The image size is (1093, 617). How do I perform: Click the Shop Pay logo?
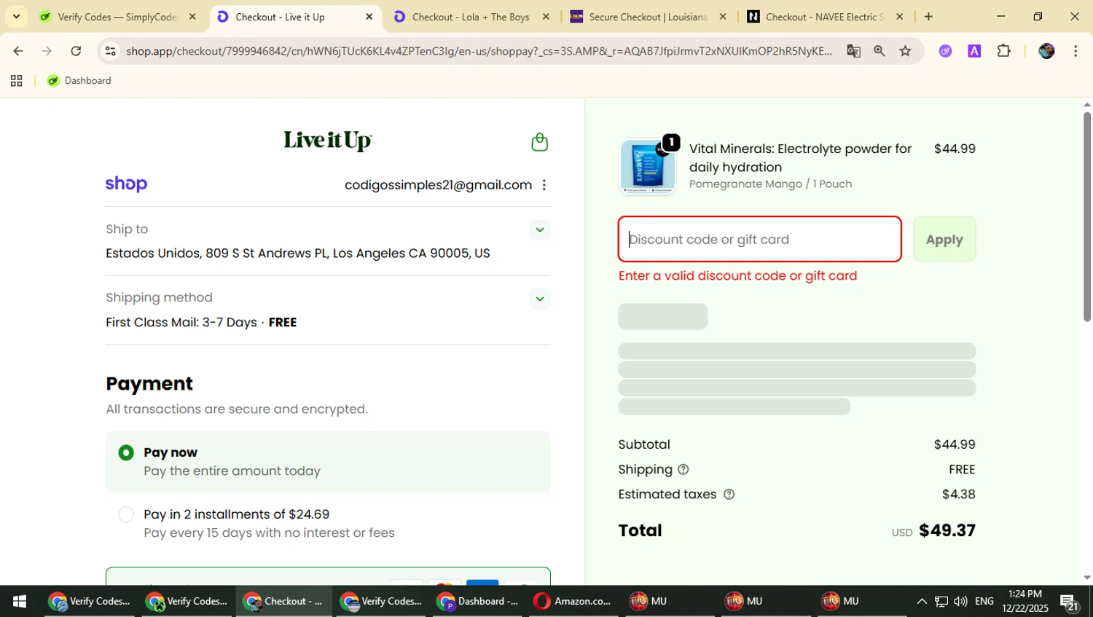126,184
